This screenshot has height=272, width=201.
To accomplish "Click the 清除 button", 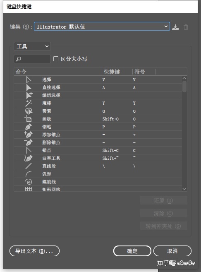I will click(164, 213).
